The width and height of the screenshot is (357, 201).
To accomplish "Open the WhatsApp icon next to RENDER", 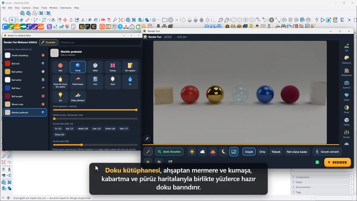I will [317, 162].
